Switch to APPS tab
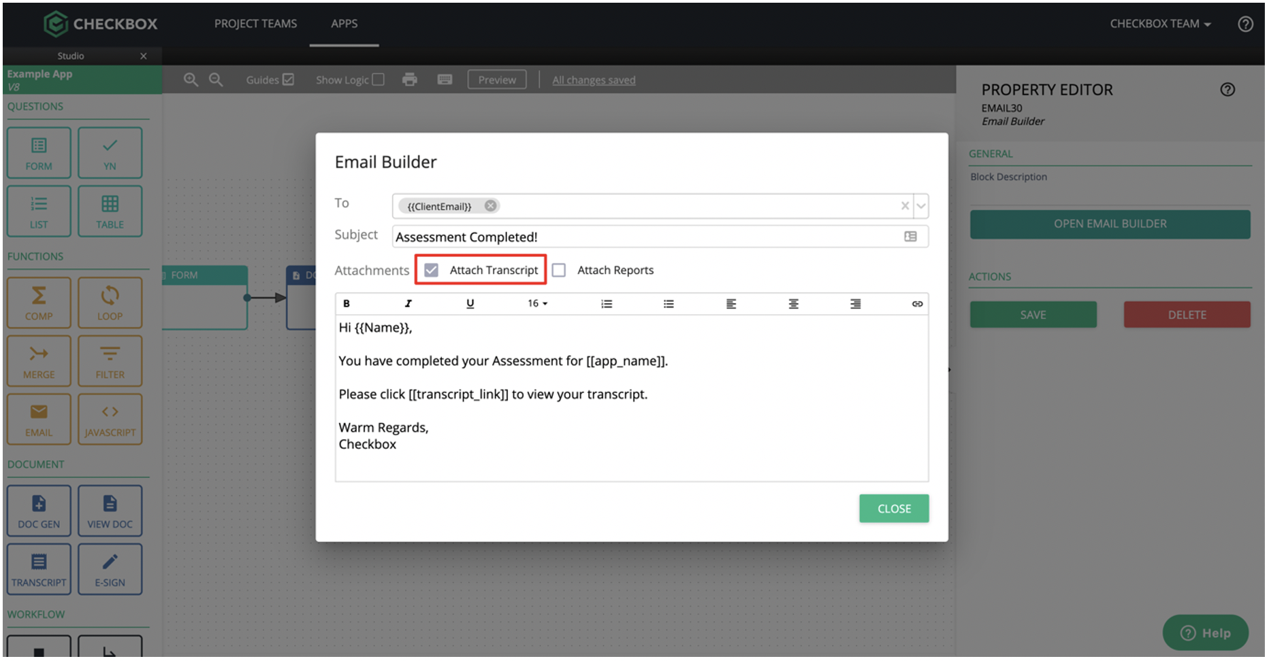This screenshot has height=661, width=1269. coord(344,24)
